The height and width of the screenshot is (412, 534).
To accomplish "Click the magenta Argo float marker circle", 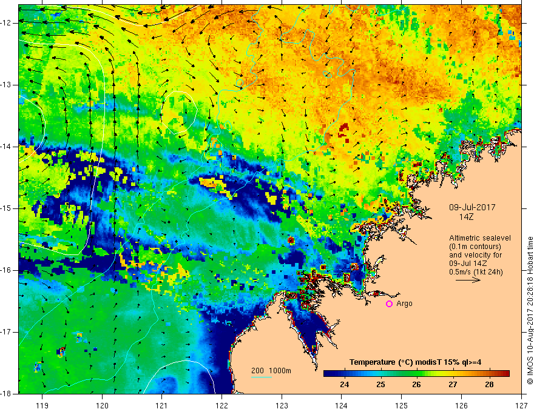I will [x=389, y=304].
